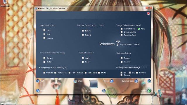Check Remove under Remove Logon Text Branding
The height and width of the screenshot is (105, 187).
44,58
